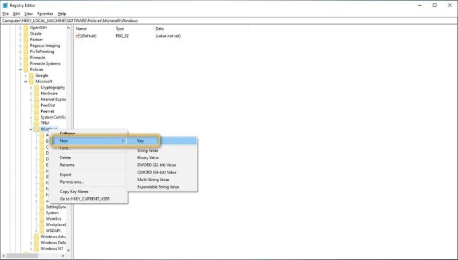Viewport: 458px width, 260px height.
Task: Click the Hardware folder icon
Action: coord(37,93)
